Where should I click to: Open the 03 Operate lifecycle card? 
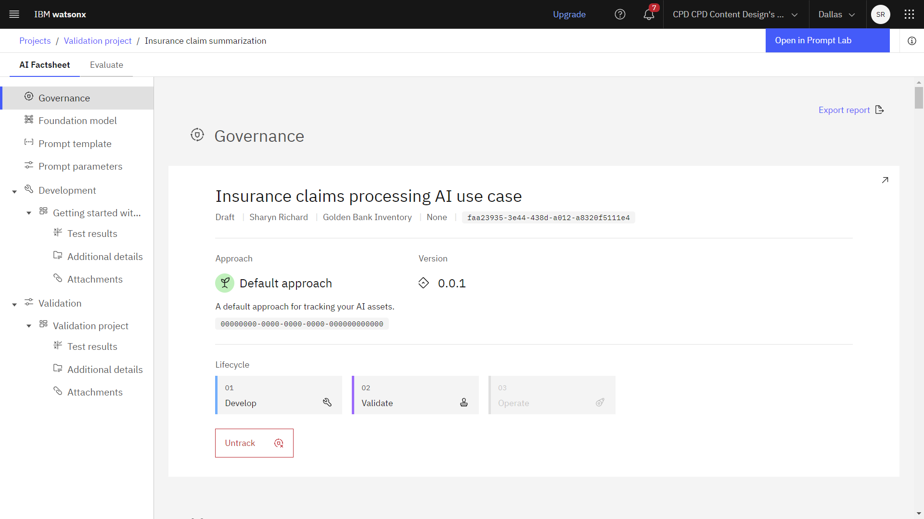point(552,395)
